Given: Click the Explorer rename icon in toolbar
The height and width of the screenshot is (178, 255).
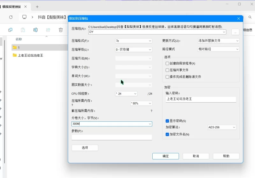Looking at the screenshot, I should [x=35, y=30].
